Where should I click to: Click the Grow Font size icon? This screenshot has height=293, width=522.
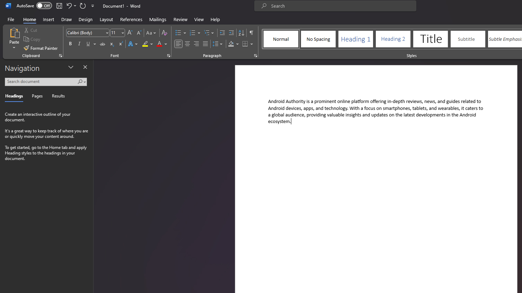[x=130, y=33]
